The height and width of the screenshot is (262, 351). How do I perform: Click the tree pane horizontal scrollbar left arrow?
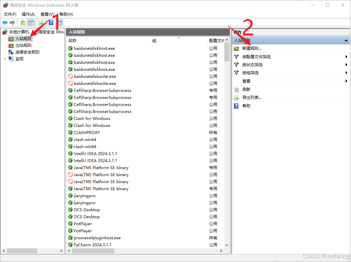click(4, 251)
